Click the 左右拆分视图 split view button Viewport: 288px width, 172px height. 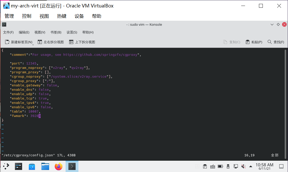51,42
